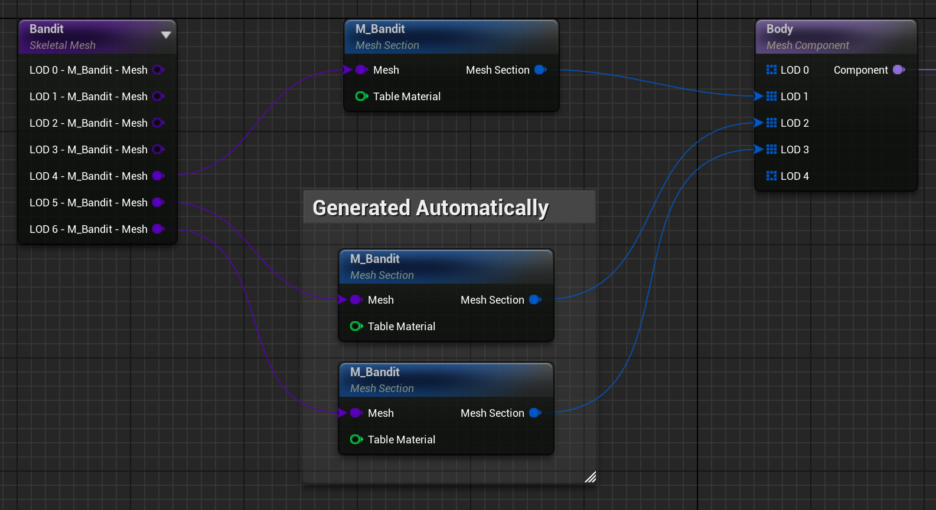Click Mesh input pin on middle M_Bandit node

tap(356, 300)
